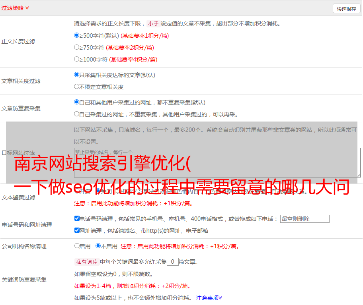The width and height of the screenshot is (363, 305).
Task: Click the 快速保存 button
Action: coord(347,9)
